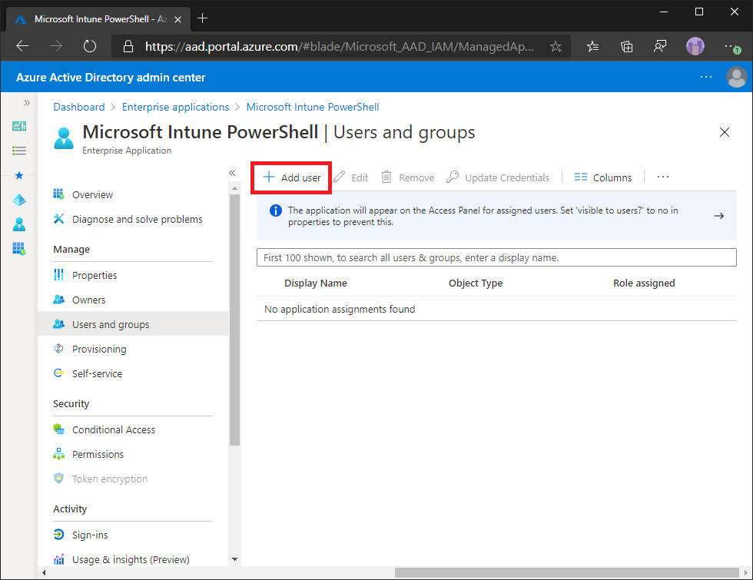Image resolution: width=753 pixels, height=580 pixels.
Task: Click the browser back arrow
Action: pos(22,46)
